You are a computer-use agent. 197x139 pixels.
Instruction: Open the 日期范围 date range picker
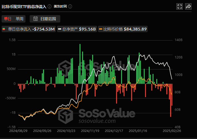click(x=44, y=19)
